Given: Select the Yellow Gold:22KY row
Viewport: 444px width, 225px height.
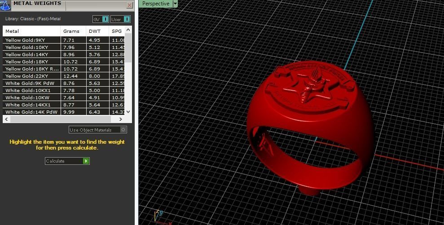Looking at the screenshot, I should [x=64, y=76].
